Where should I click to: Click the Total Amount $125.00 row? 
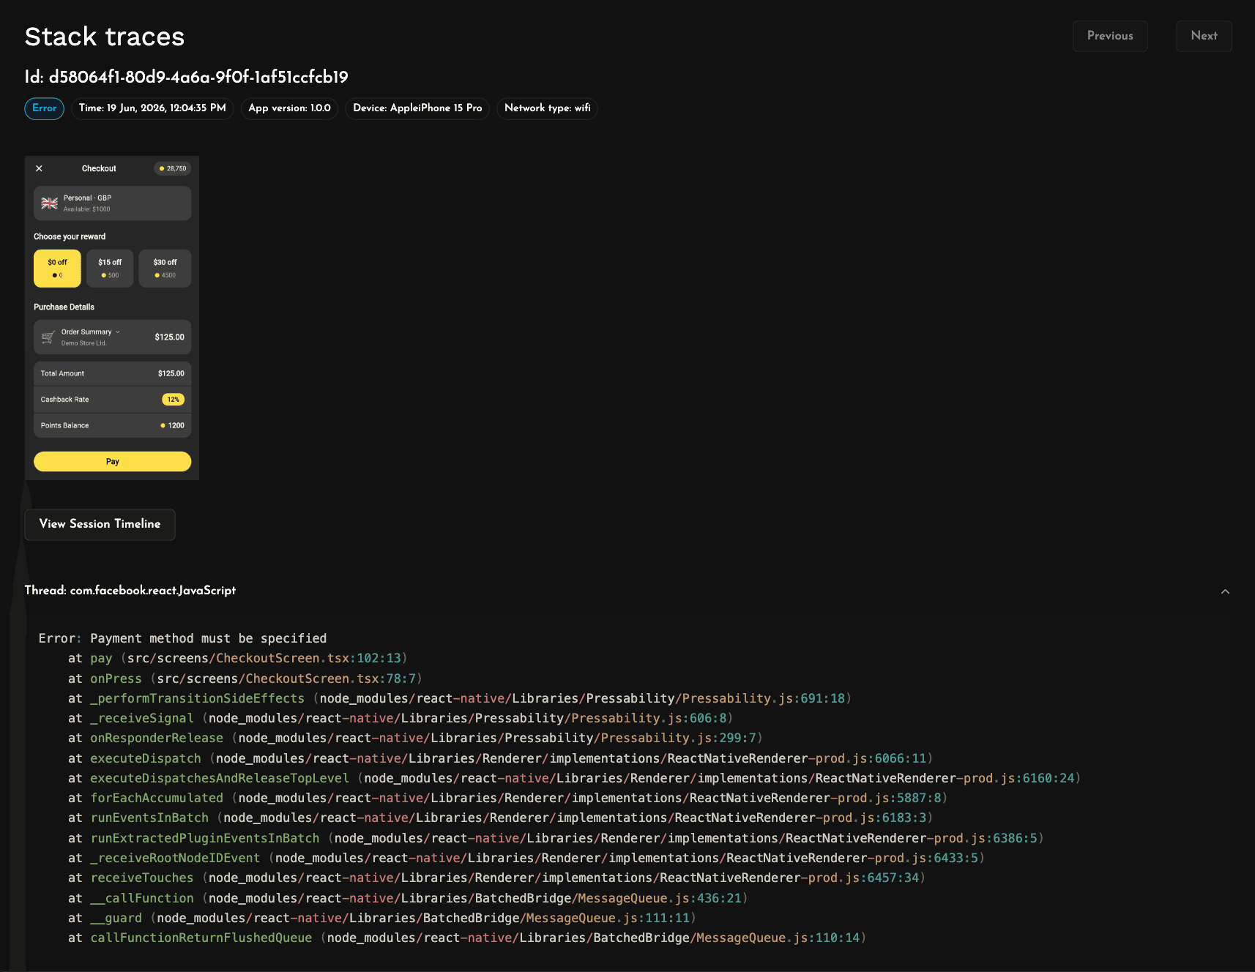pos(112,373)
